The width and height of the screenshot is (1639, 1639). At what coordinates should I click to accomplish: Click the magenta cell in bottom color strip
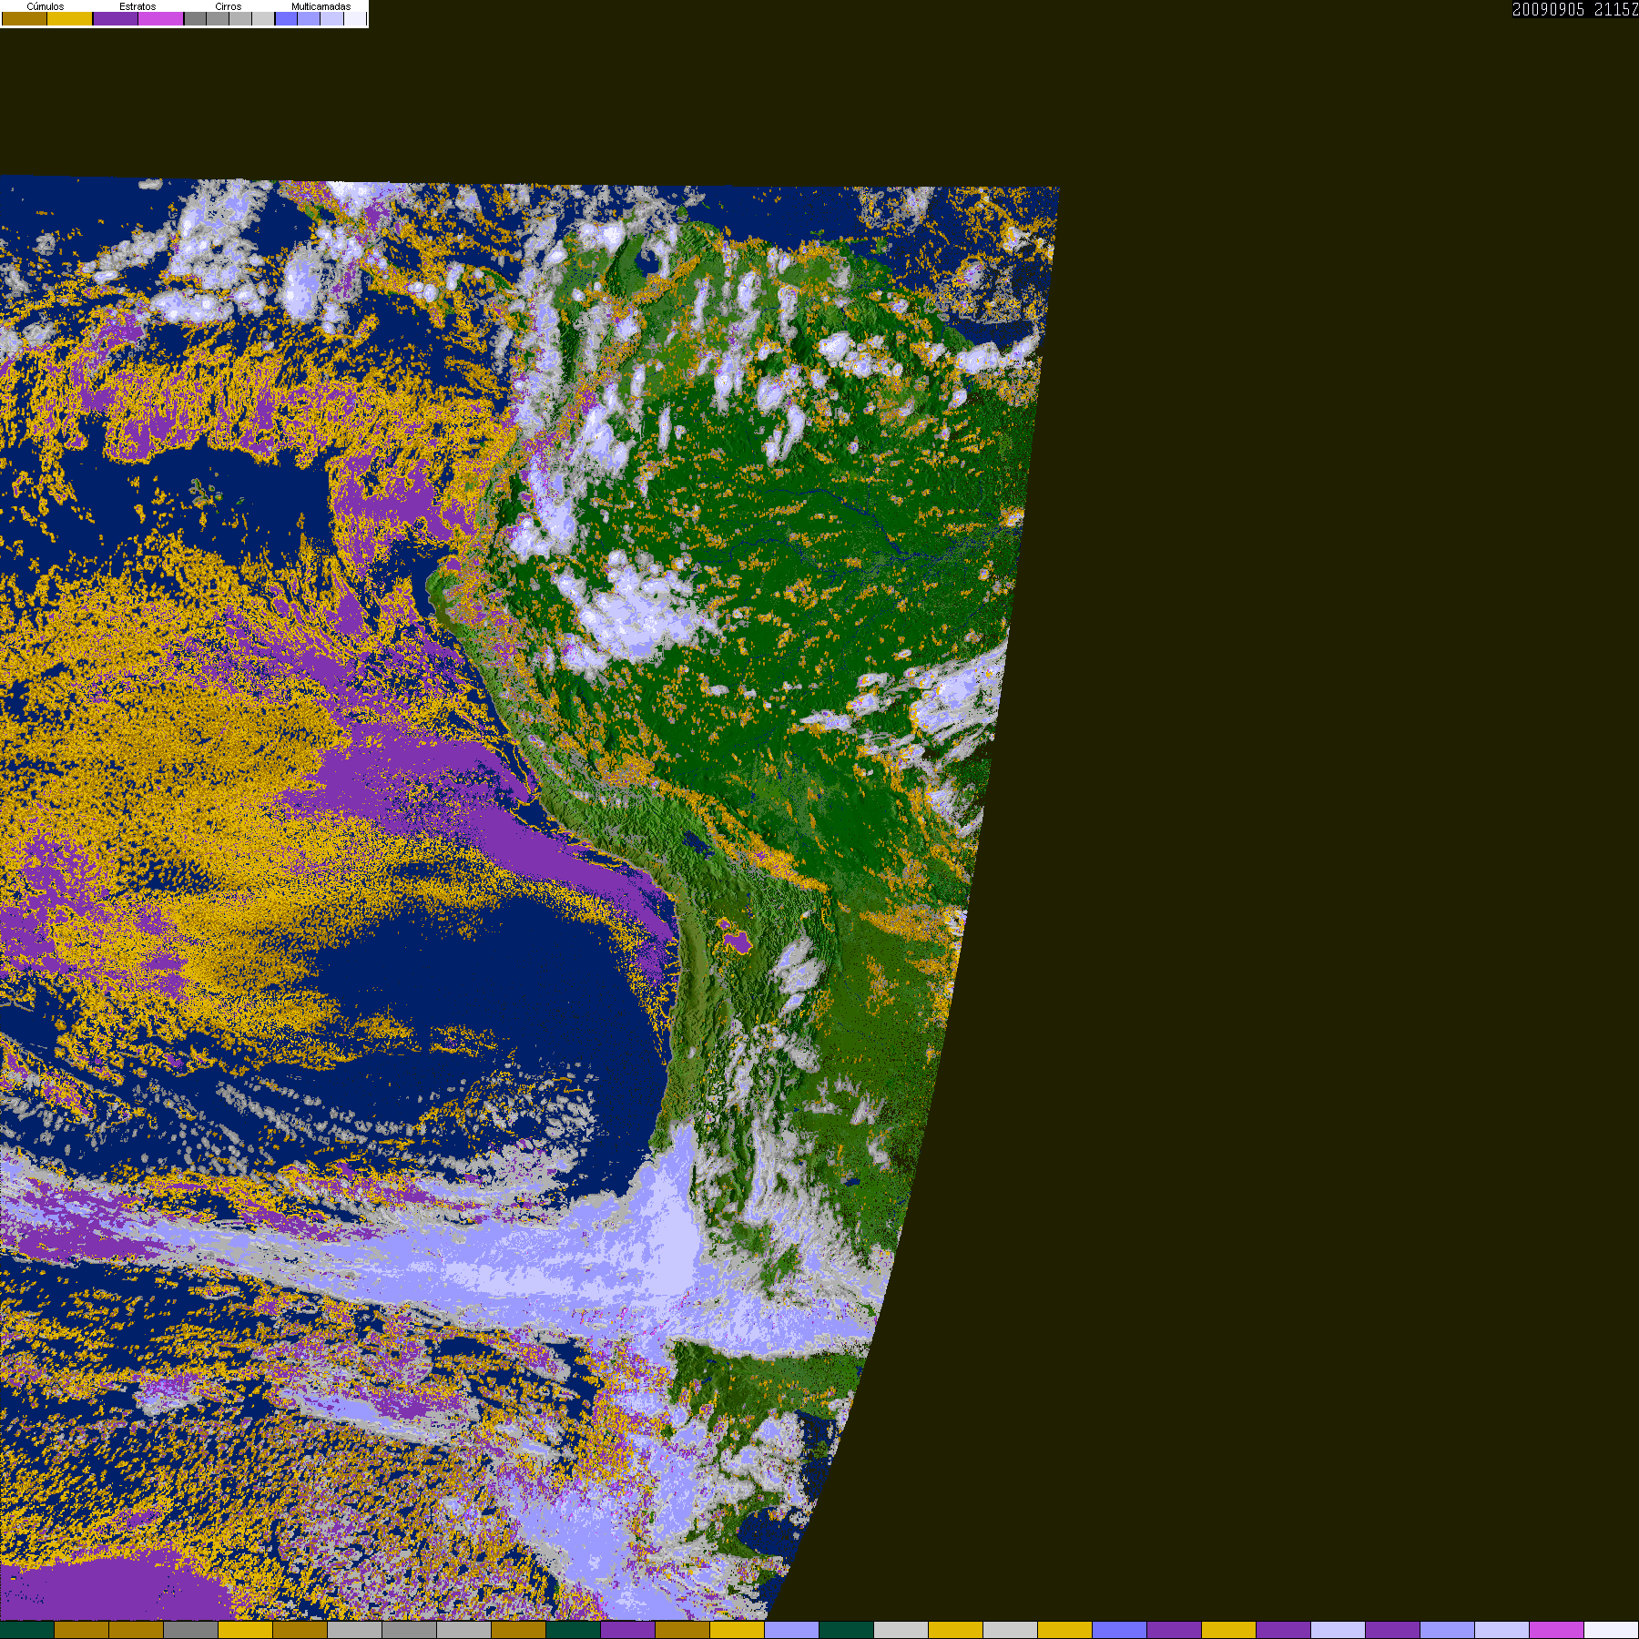(x=1556, y=1630)
